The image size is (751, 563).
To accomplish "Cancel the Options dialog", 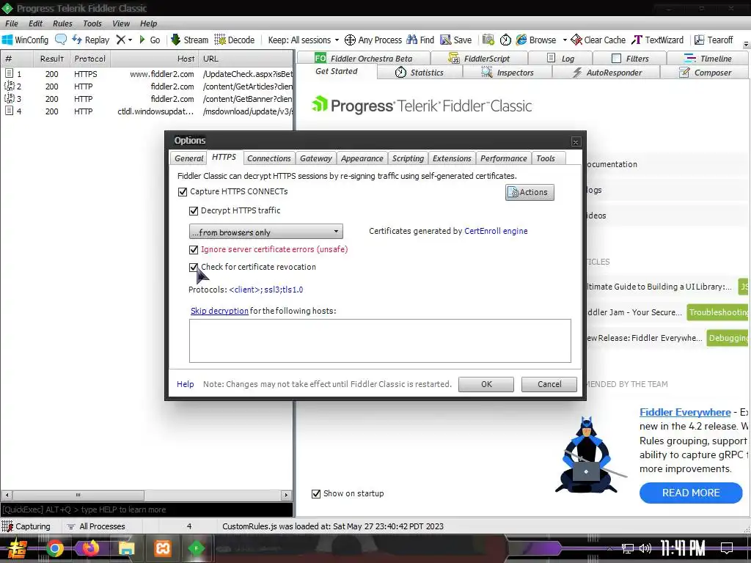I will [x=549, y=384].
